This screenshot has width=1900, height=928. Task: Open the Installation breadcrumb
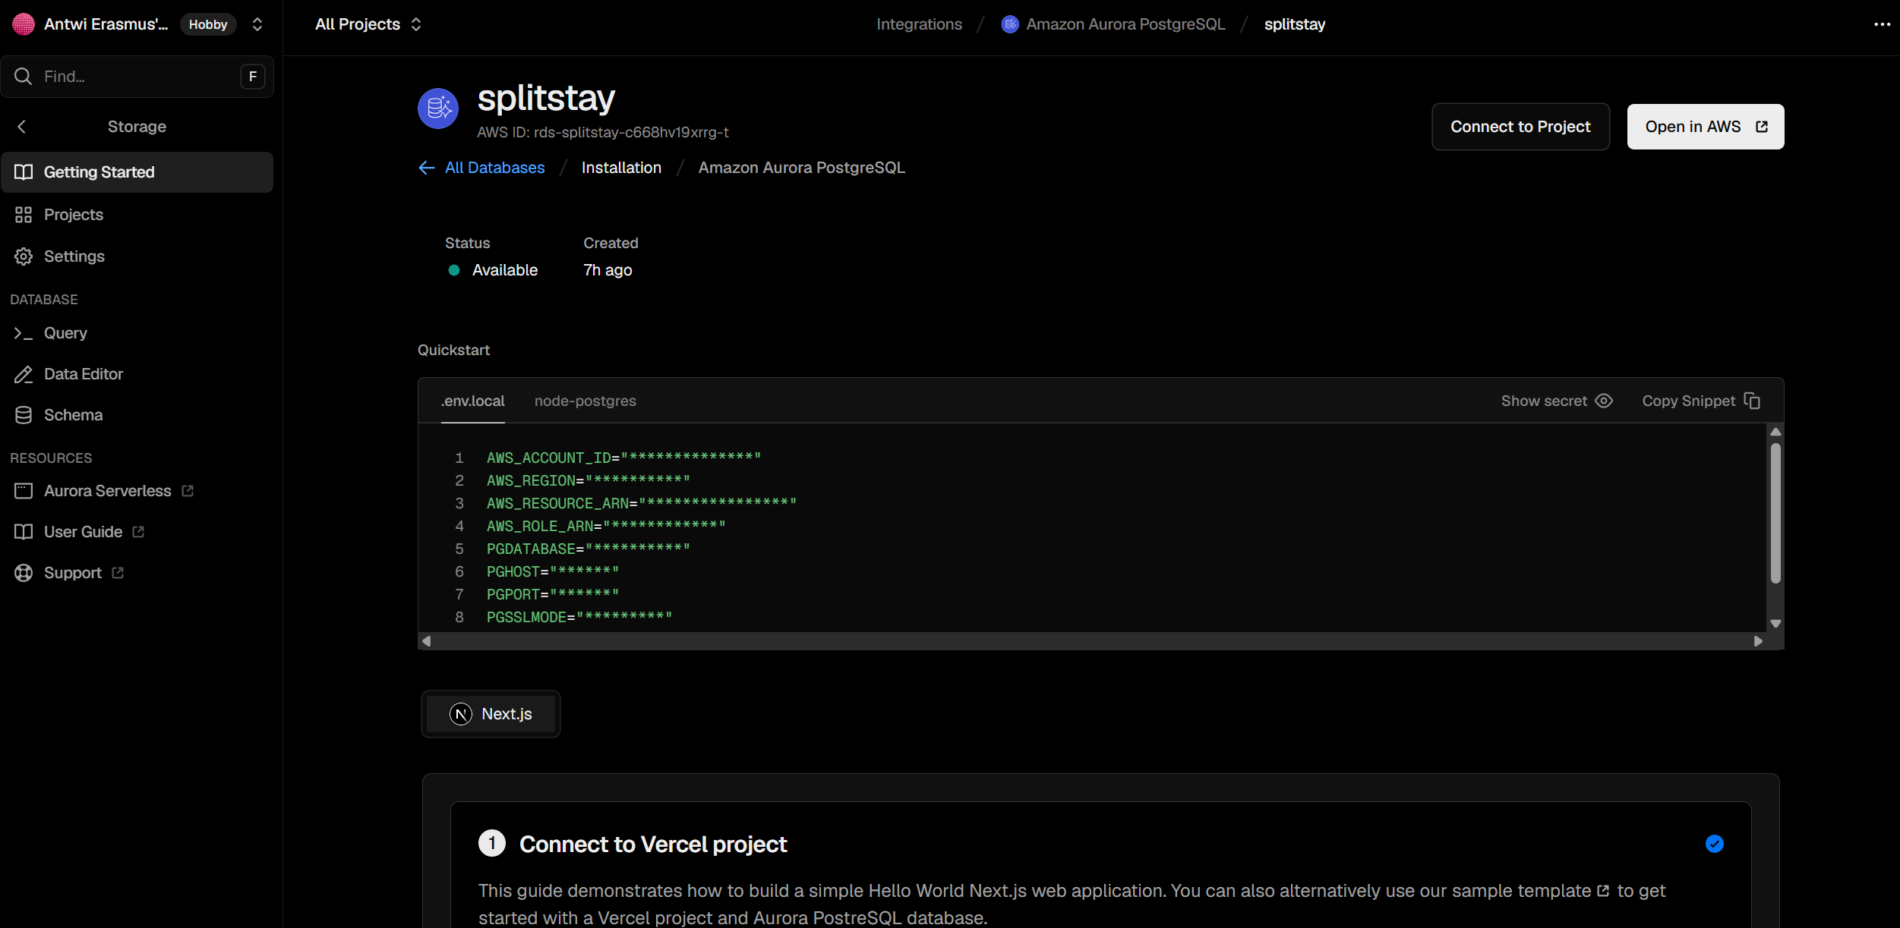tap(621, 168)
